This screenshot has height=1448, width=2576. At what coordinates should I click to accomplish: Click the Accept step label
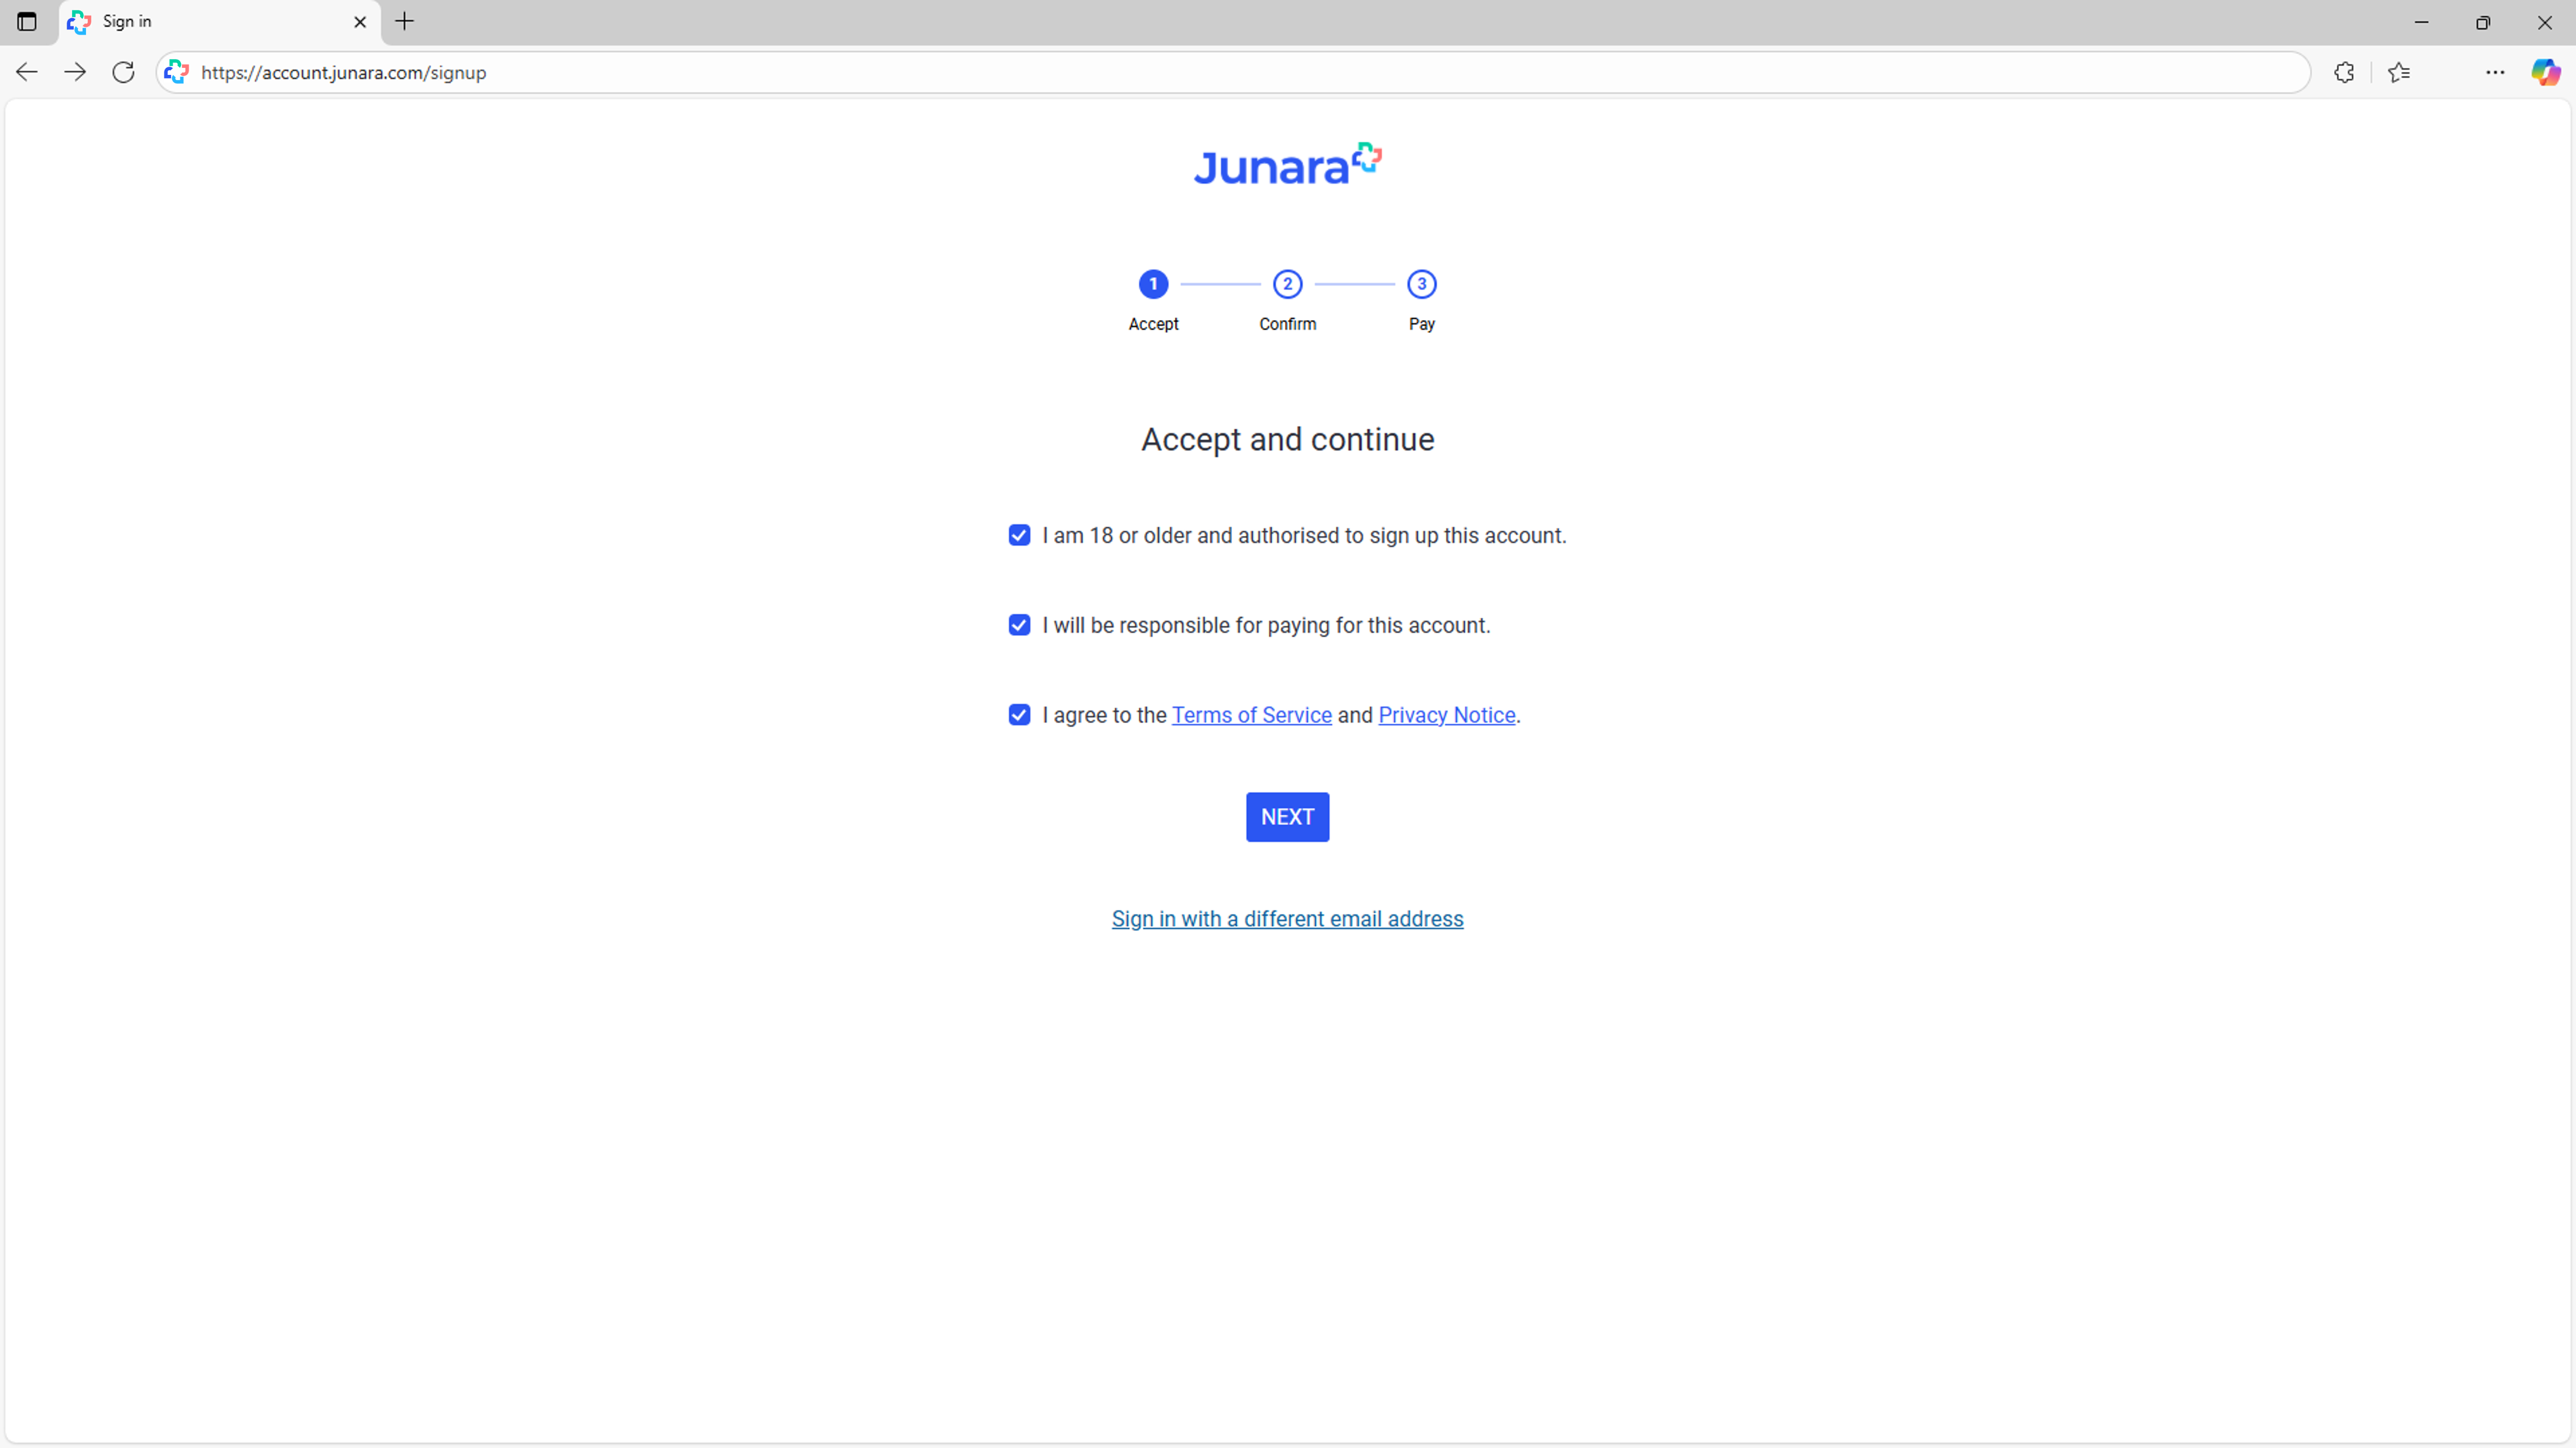pos(1153,324)
